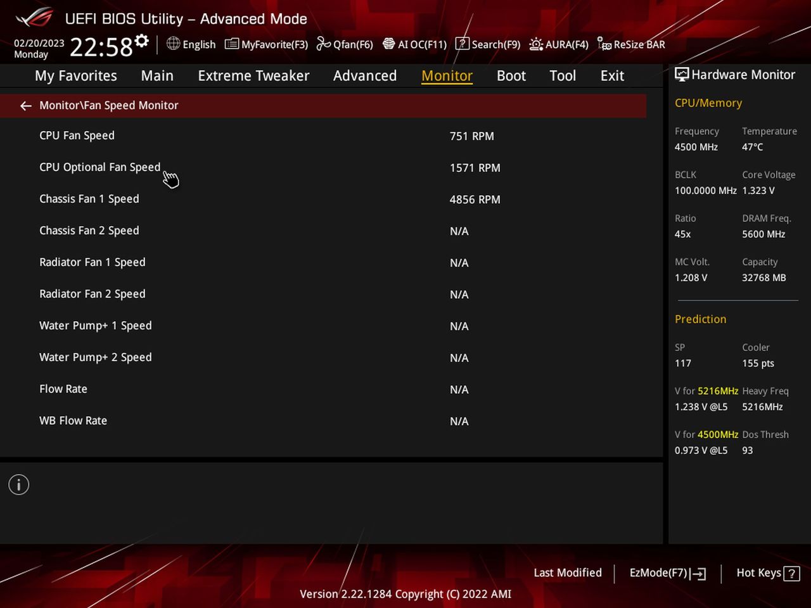The width and height of the screenshot is (811, 608).
Task: Click the 155 pts cooler score
Action: click(x=758, y=364)
